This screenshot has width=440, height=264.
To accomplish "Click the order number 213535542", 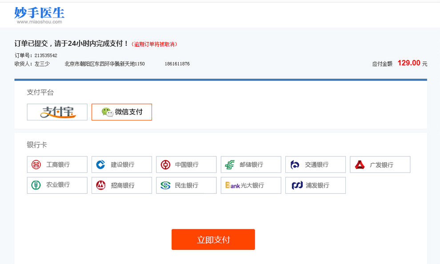I will pos(46,56).
